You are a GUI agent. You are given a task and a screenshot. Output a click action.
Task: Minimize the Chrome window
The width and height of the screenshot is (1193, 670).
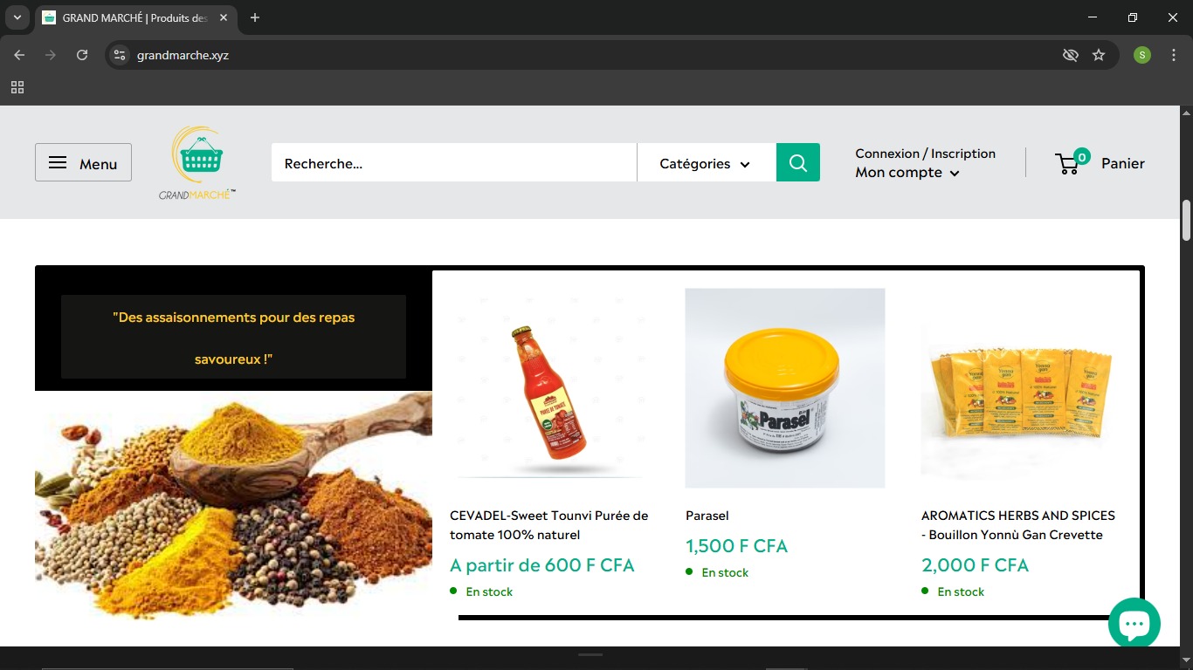pos(1093,17)
